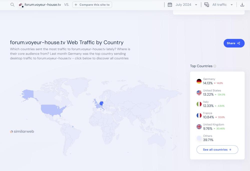Click the devices icon beside All traffic
The image size is (250, 171).
pyautogui.click(x=207, y=5)
